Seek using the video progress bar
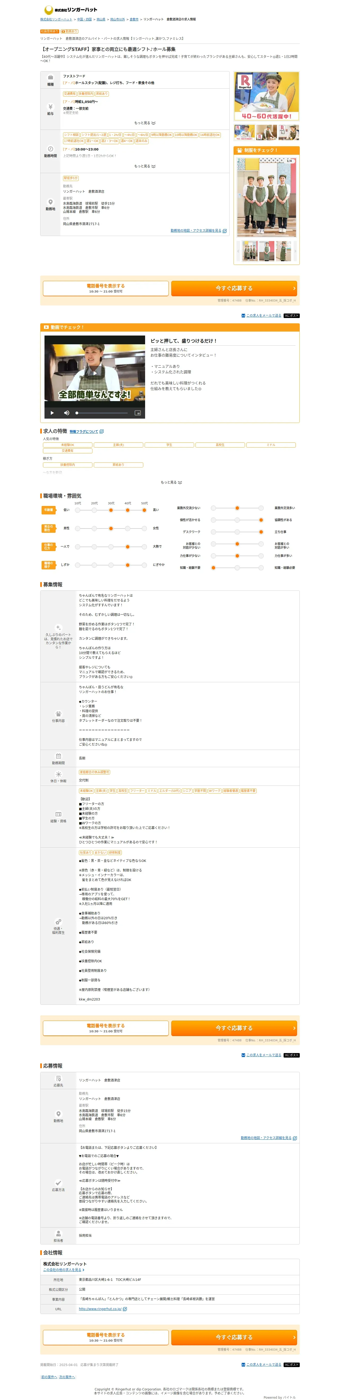 pyautogui.click(x=102, y=413)
